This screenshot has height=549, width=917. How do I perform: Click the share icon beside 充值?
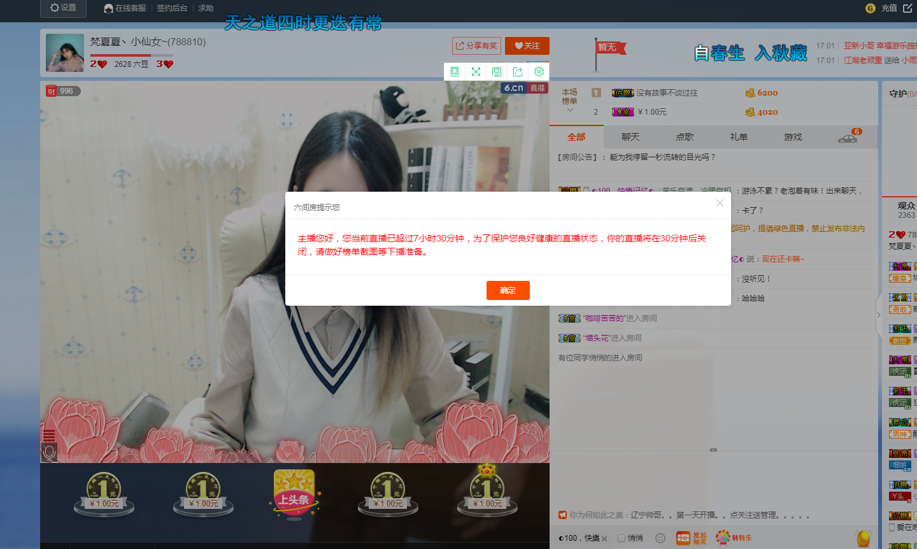point(907,8)
